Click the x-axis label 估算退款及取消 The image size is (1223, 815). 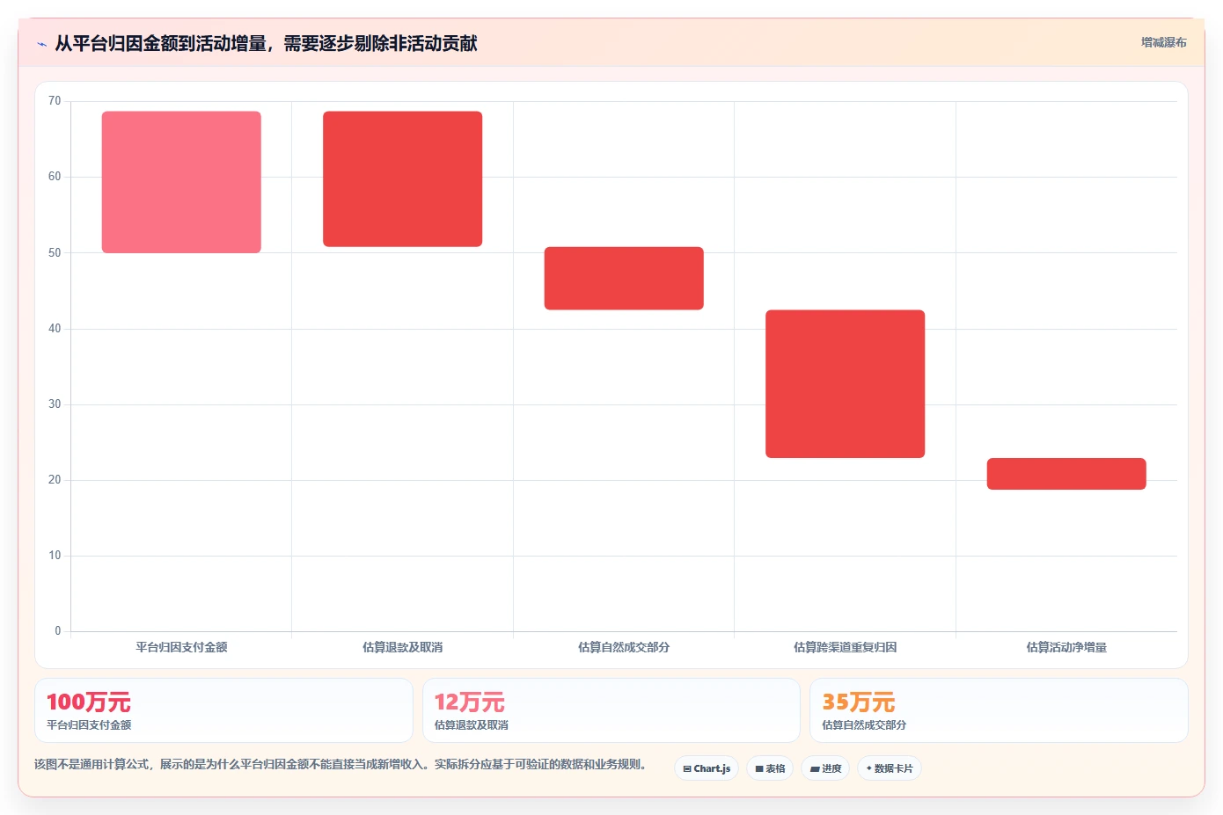403,647
